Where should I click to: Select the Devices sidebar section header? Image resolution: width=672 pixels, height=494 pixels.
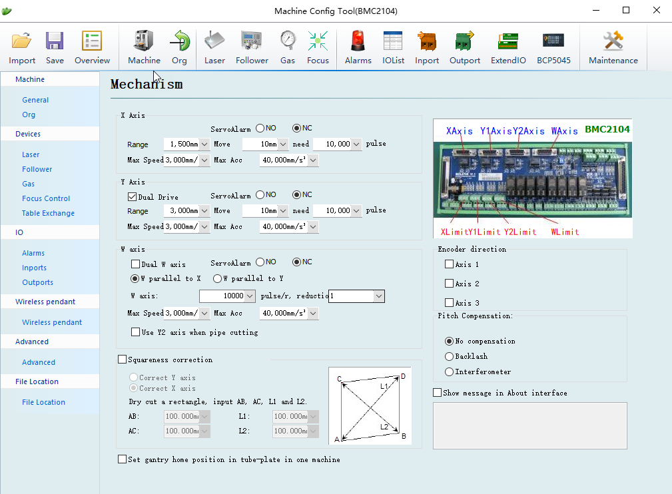(x=50, y=134)
